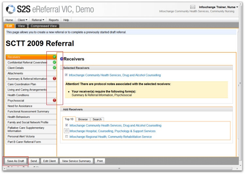Open Reports from the menu bar
245x174 pixels.
click(x=54, y=20)
